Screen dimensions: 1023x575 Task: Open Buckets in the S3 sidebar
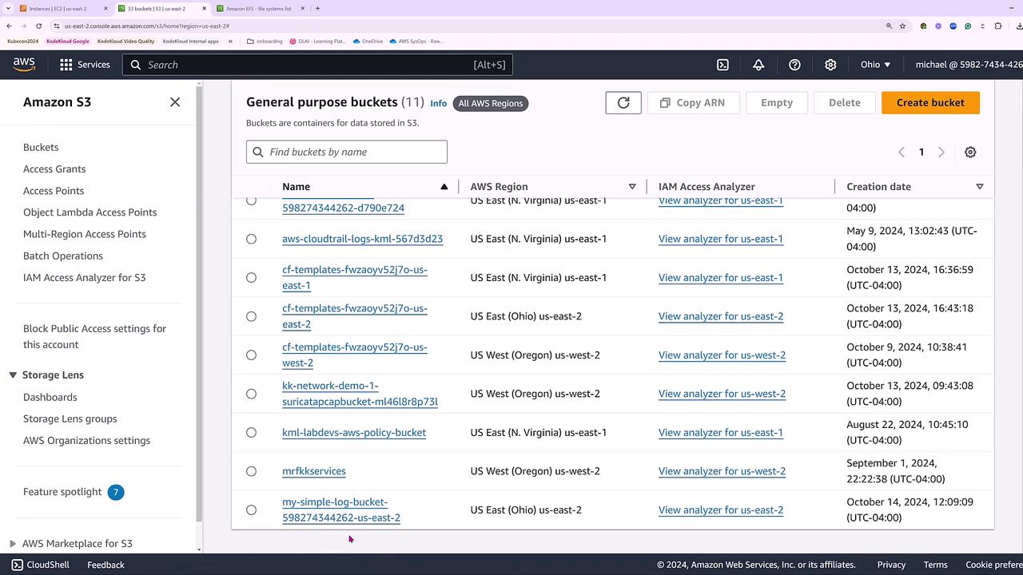(x=41, y=147)
